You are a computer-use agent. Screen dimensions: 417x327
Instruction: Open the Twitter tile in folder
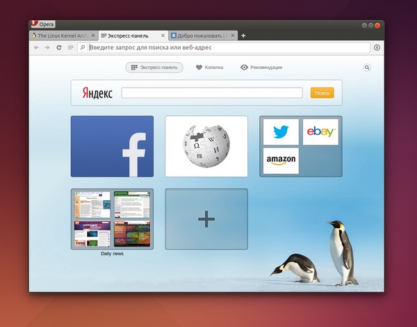(x=281, y=131)
